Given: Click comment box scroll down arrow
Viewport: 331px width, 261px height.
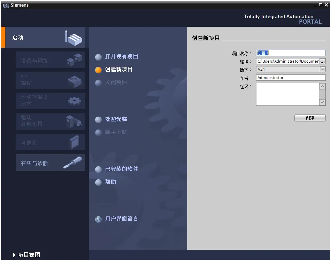Looking at the screenshot, I should [x=322, y=102].
